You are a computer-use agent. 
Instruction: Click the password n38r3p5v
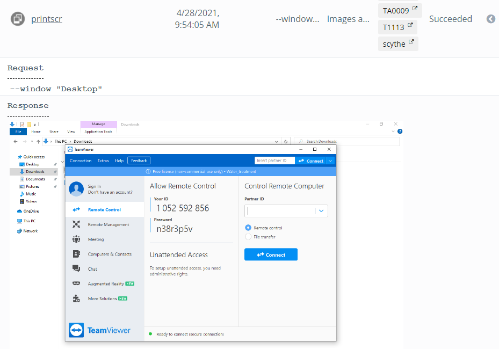click(175, 229)
